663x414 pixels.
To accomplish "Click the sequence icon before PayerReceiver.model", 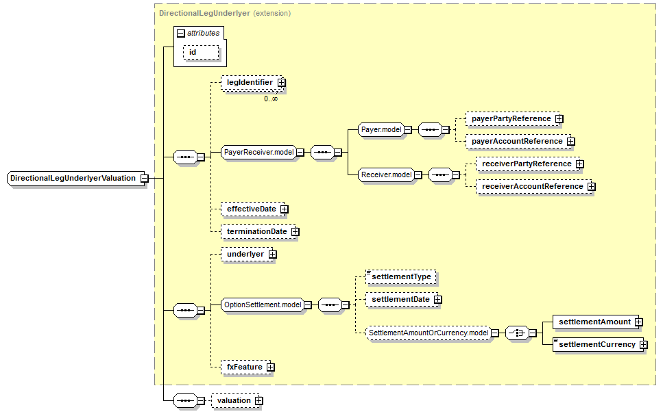I will tap(184, 157).
